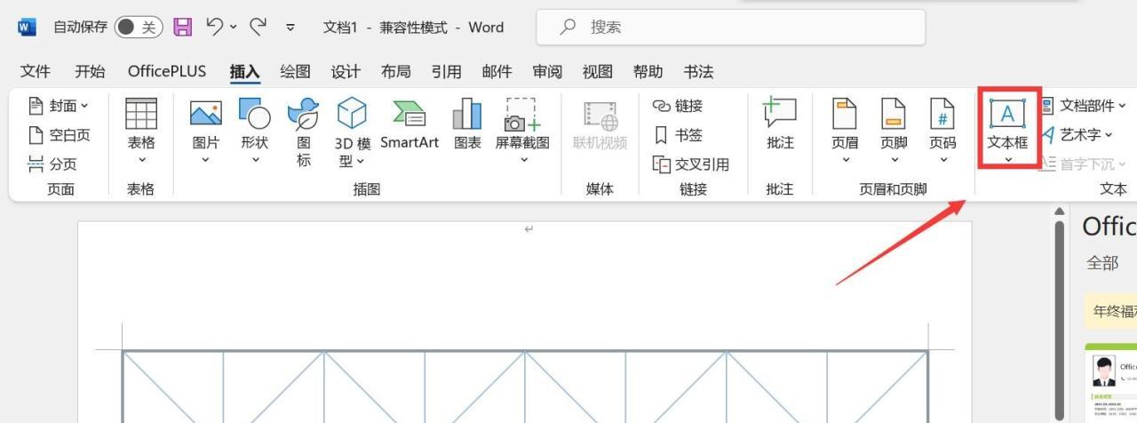Open the 审阅 ribbon tab
The image size is (1137, 423).
coord(547,72)
